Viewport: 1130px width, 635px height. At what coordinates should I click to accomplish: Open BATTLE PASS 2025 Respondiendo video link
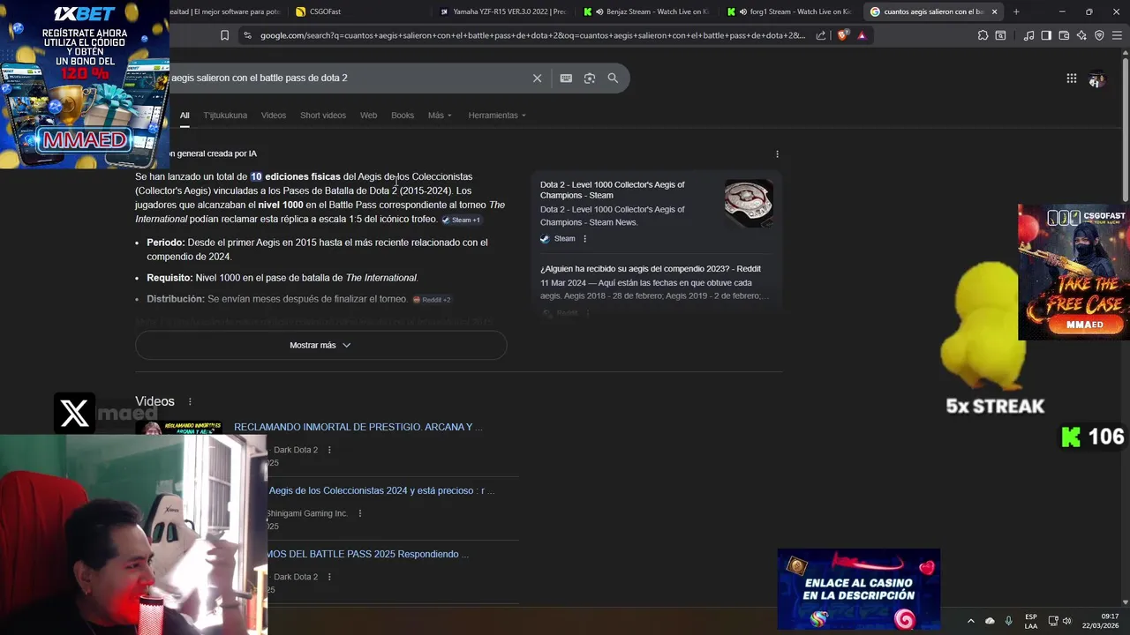pyautogui.click(x=368, y=554)
